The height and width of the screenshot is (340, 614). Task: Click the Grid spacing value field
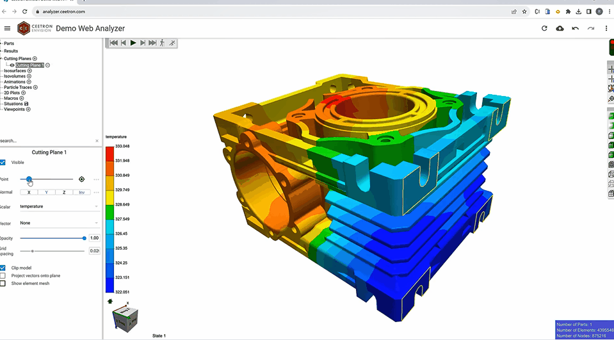(x=94, y=251)
